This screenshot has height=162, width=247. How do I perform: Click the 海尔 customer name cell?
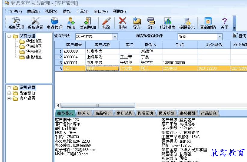[x=102, y=68]
